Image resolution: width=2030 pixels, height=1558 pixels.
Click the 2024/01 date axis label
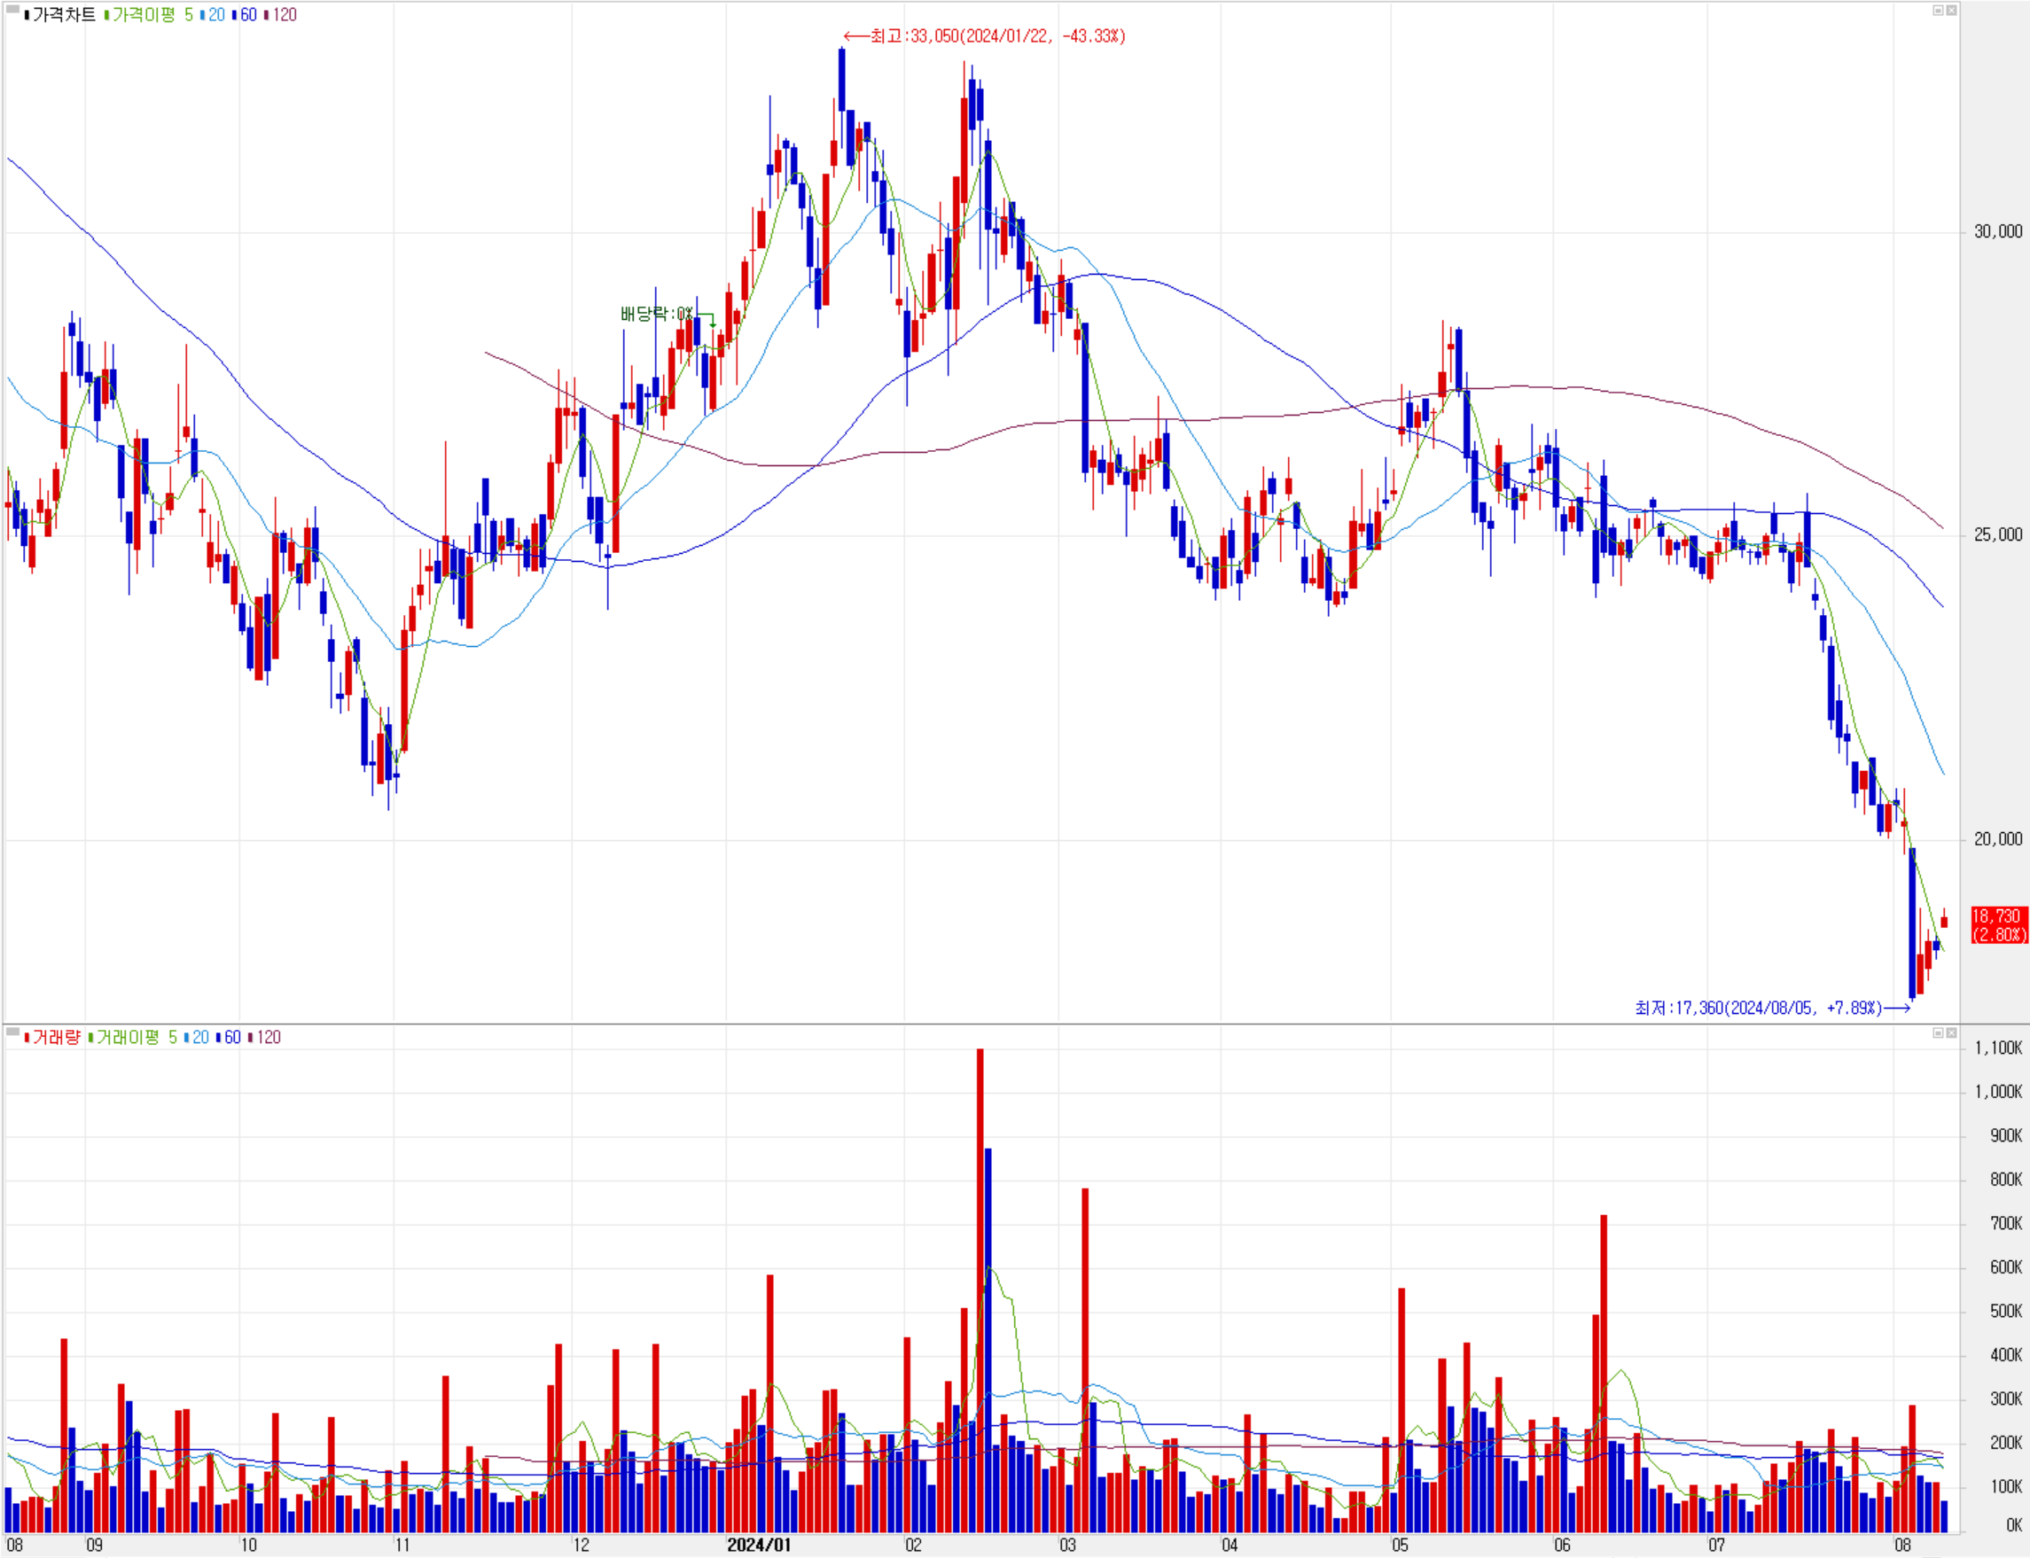click(758, 1544)
